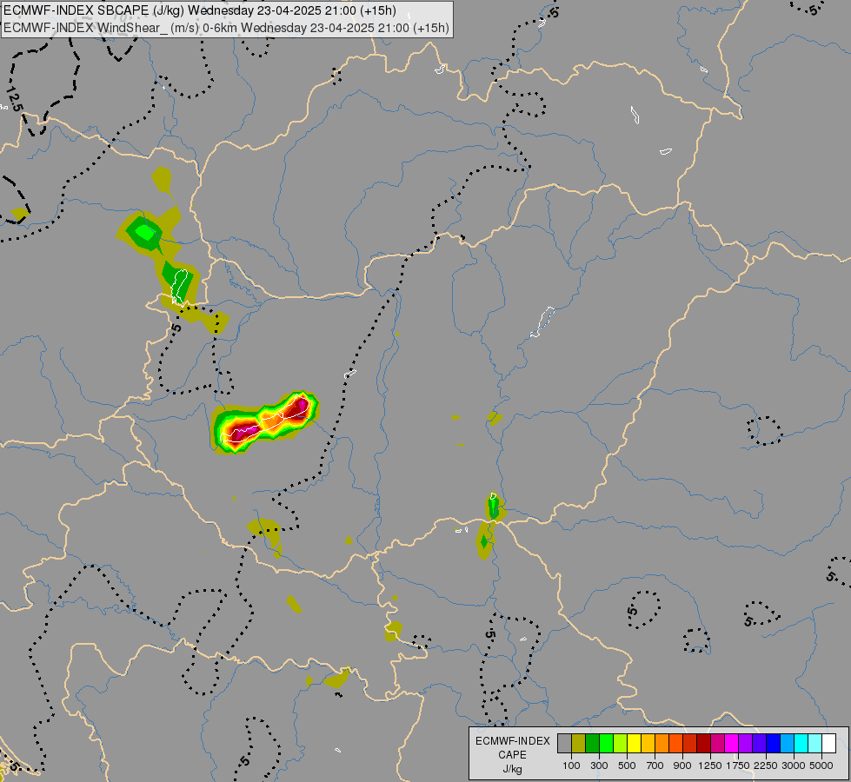
Task: Pick the cyan swatch right of 3000
Action: [801, 744]
